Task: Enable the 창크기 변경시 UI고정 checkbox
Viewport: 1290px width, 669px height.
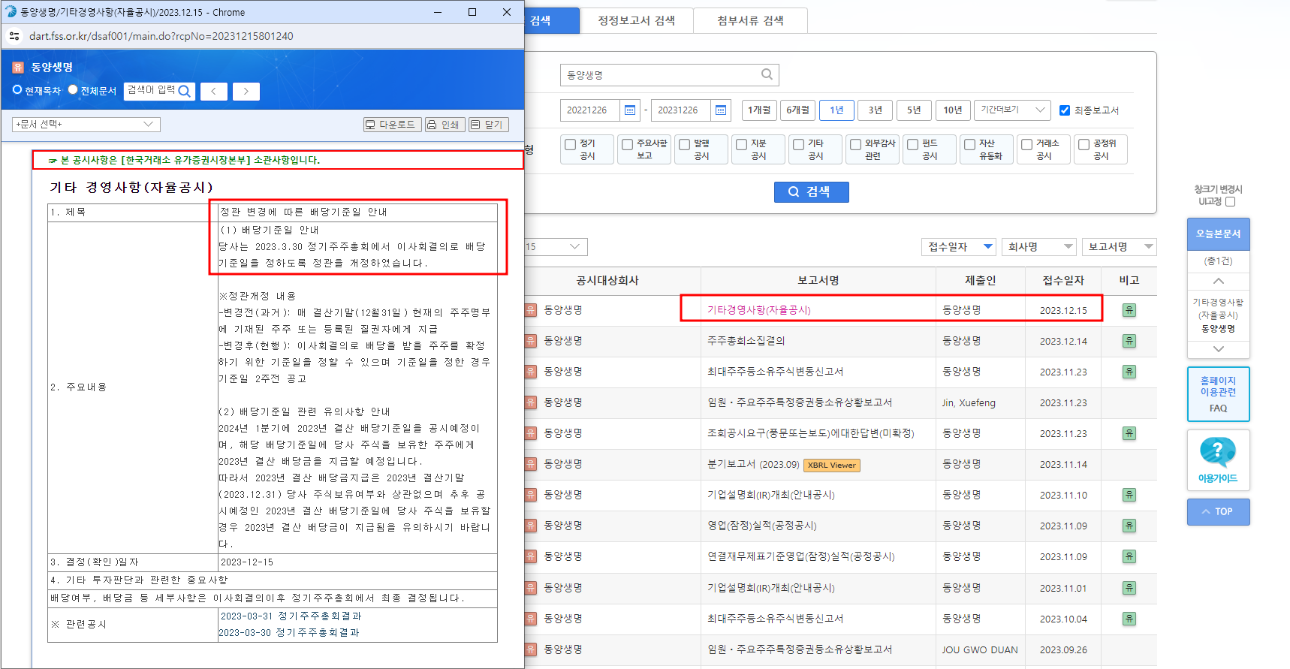Action: (x=1230, y=201)
